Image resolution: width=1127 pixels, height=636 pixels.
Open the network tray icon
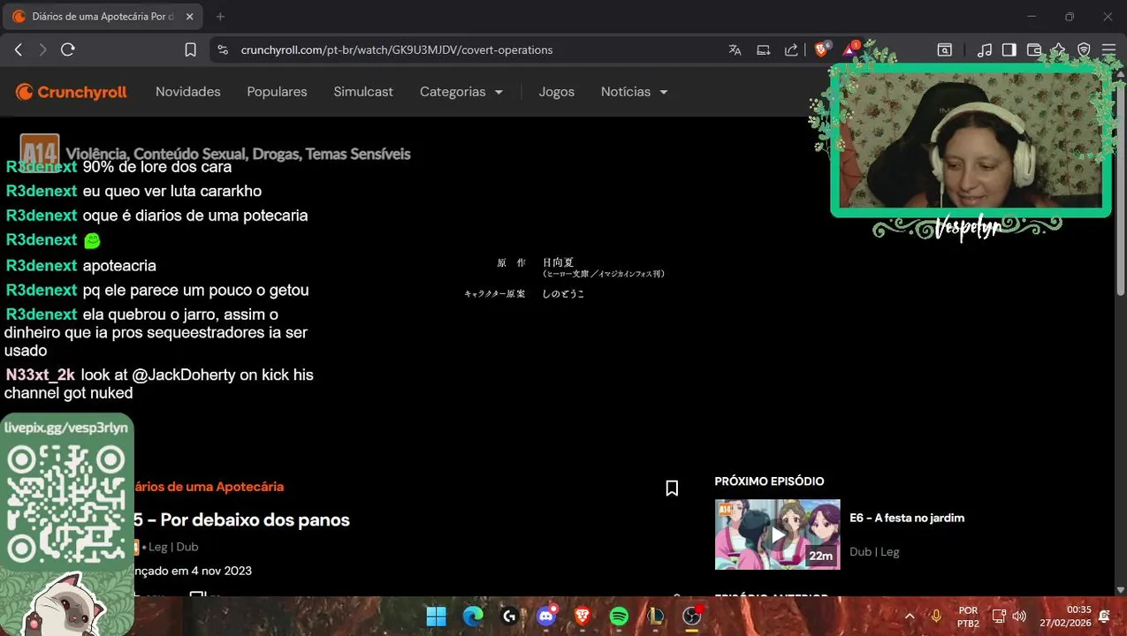tap(999, 617)
